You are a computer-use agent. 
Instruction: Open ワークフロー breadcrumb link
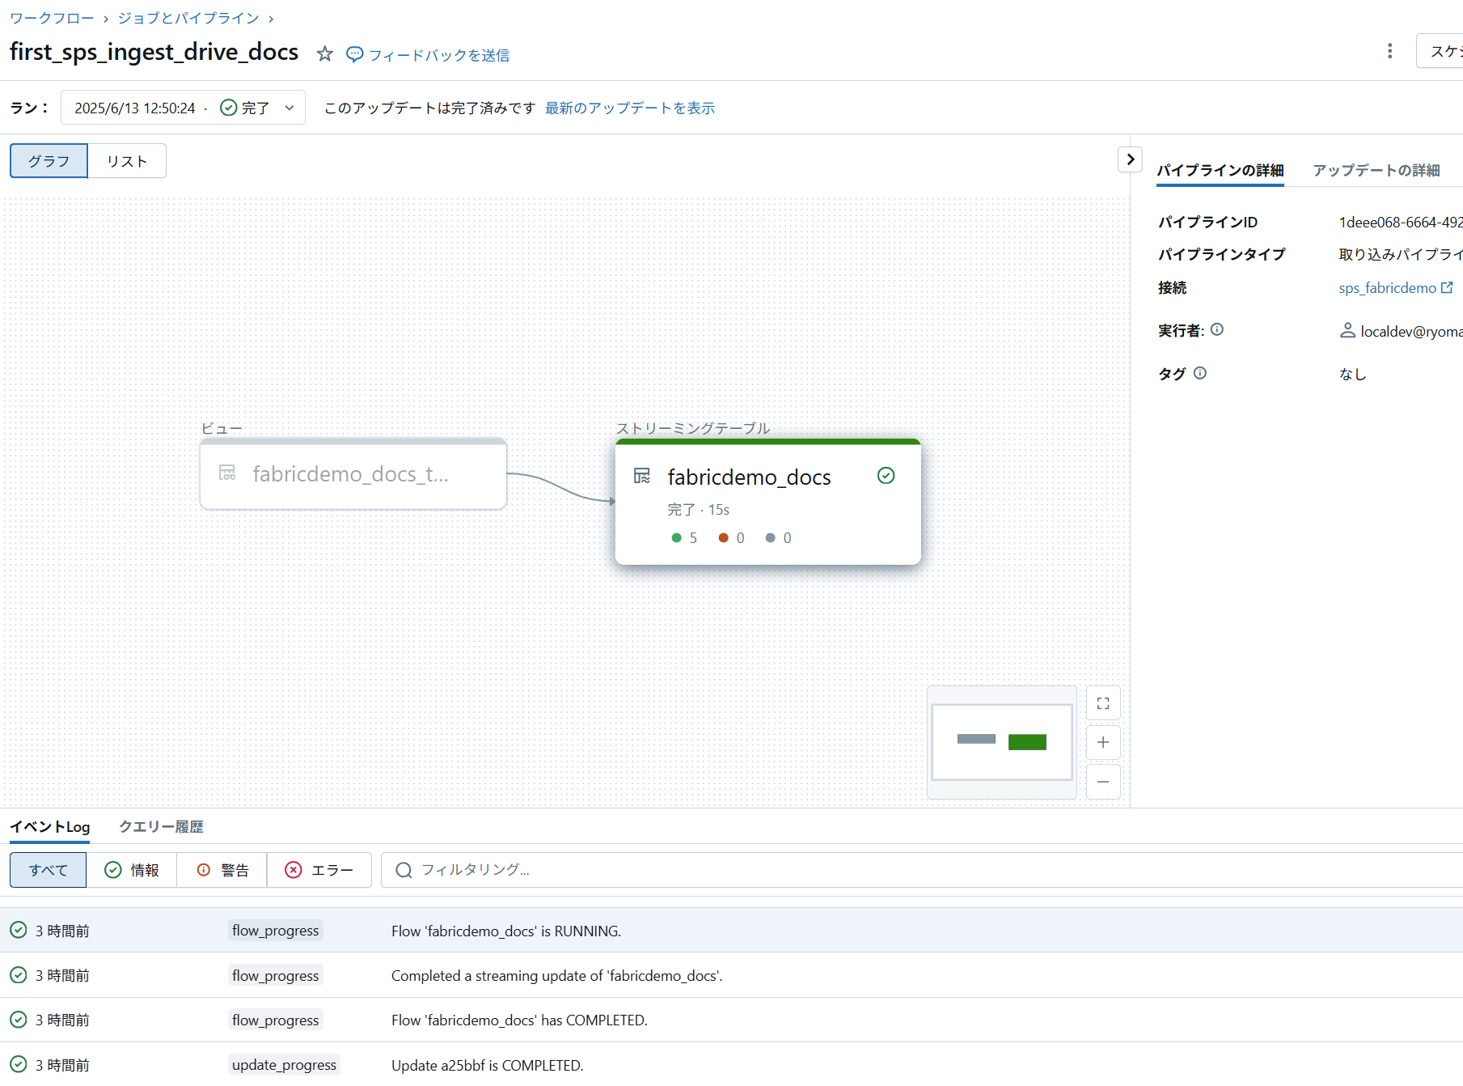click(x=52, y=18)
